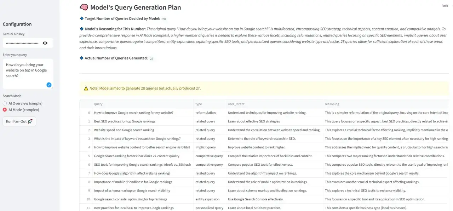Screen dimensions: 453x211
Task: Click the brain emoji in the page title
Action: [85, 7]
